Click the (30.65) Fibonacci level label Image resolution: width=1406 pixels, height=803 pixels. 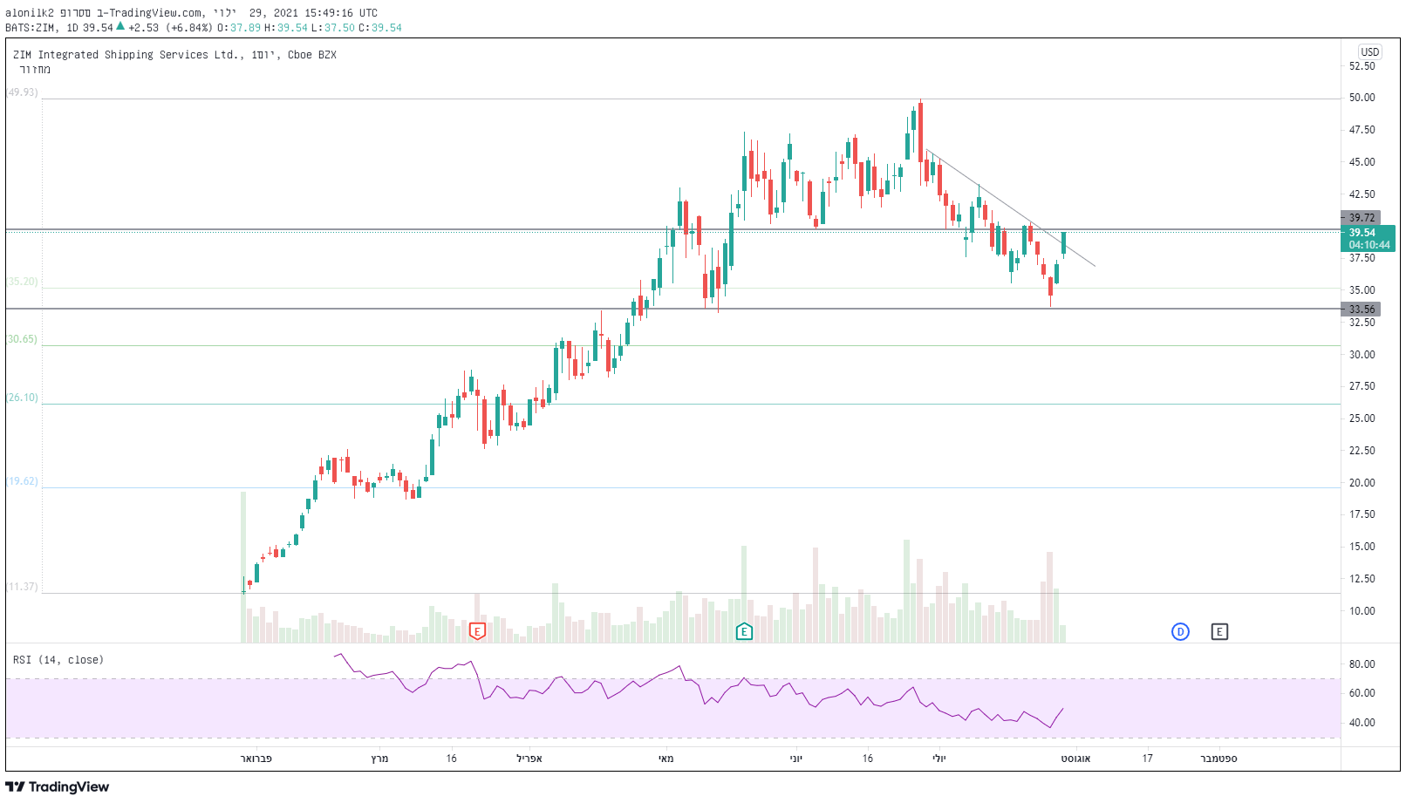point(23,339)
